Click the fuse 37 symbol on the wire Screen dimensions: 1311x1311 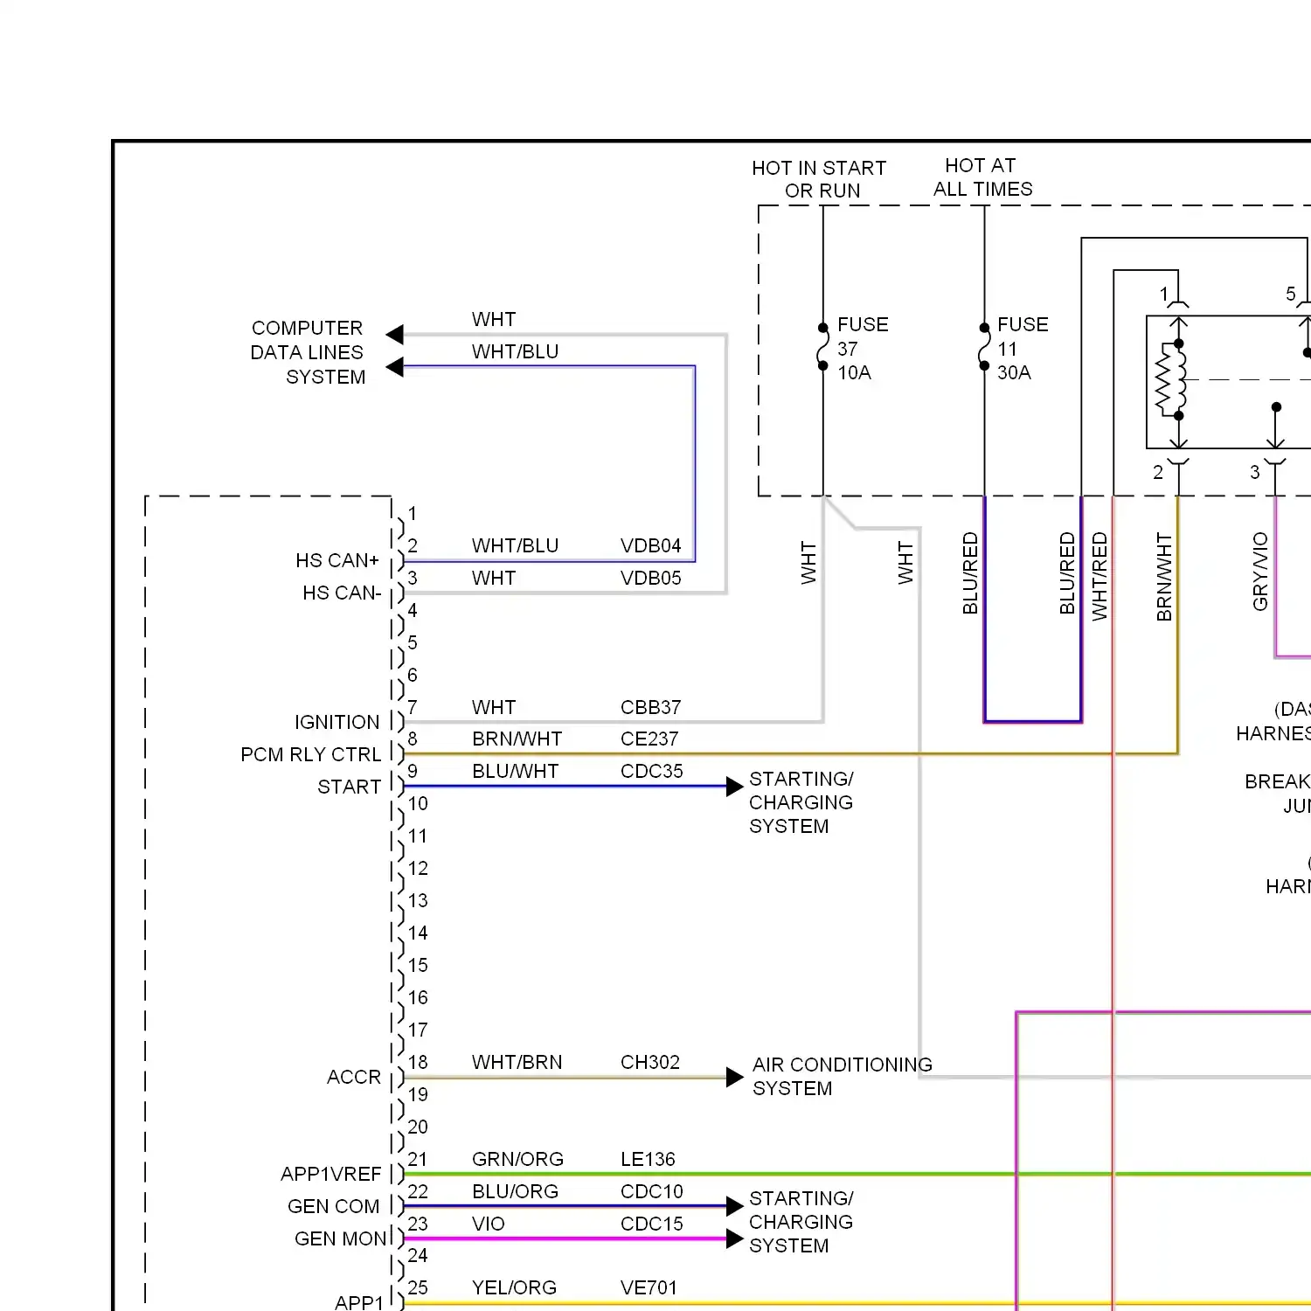(x=822, y=347)
